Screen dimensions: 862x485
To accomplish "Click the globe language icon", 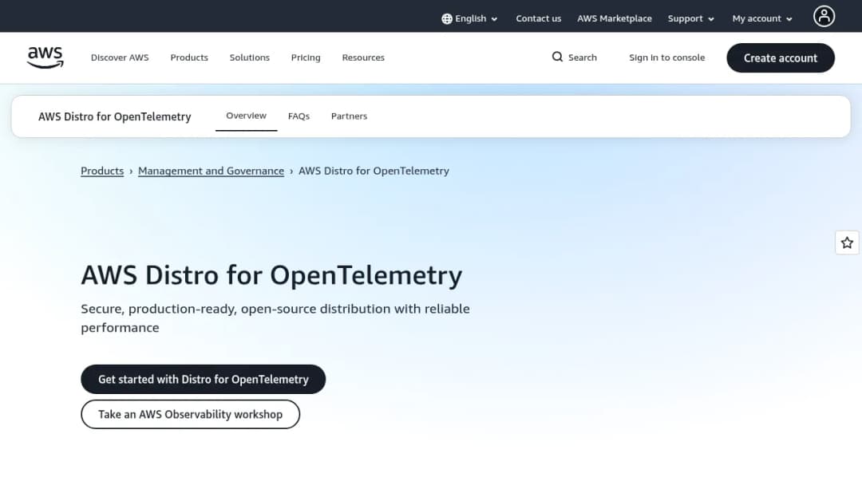I will (447, 18).
